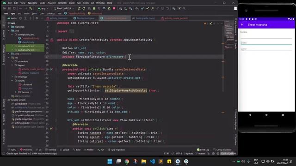
Task: Open the Terminal tool window
Action: point(51,150)
